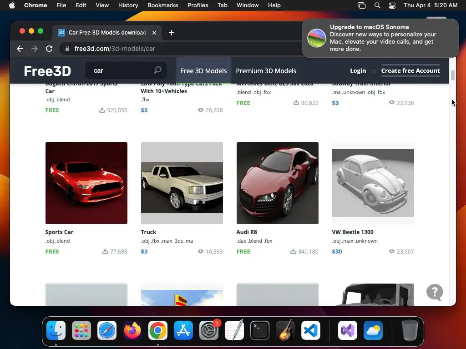Open the Apple menu

point(12,5)
